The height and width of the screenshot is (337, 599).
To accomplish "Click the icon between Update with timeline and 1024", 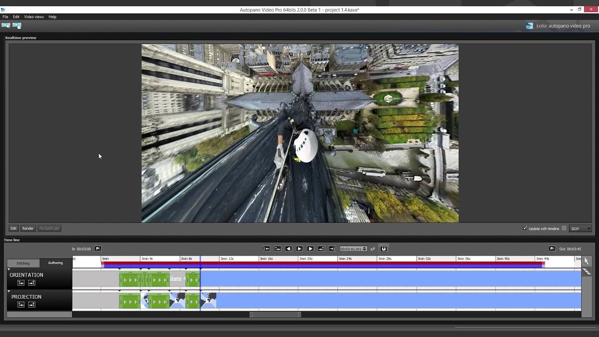I will point(564,228).
